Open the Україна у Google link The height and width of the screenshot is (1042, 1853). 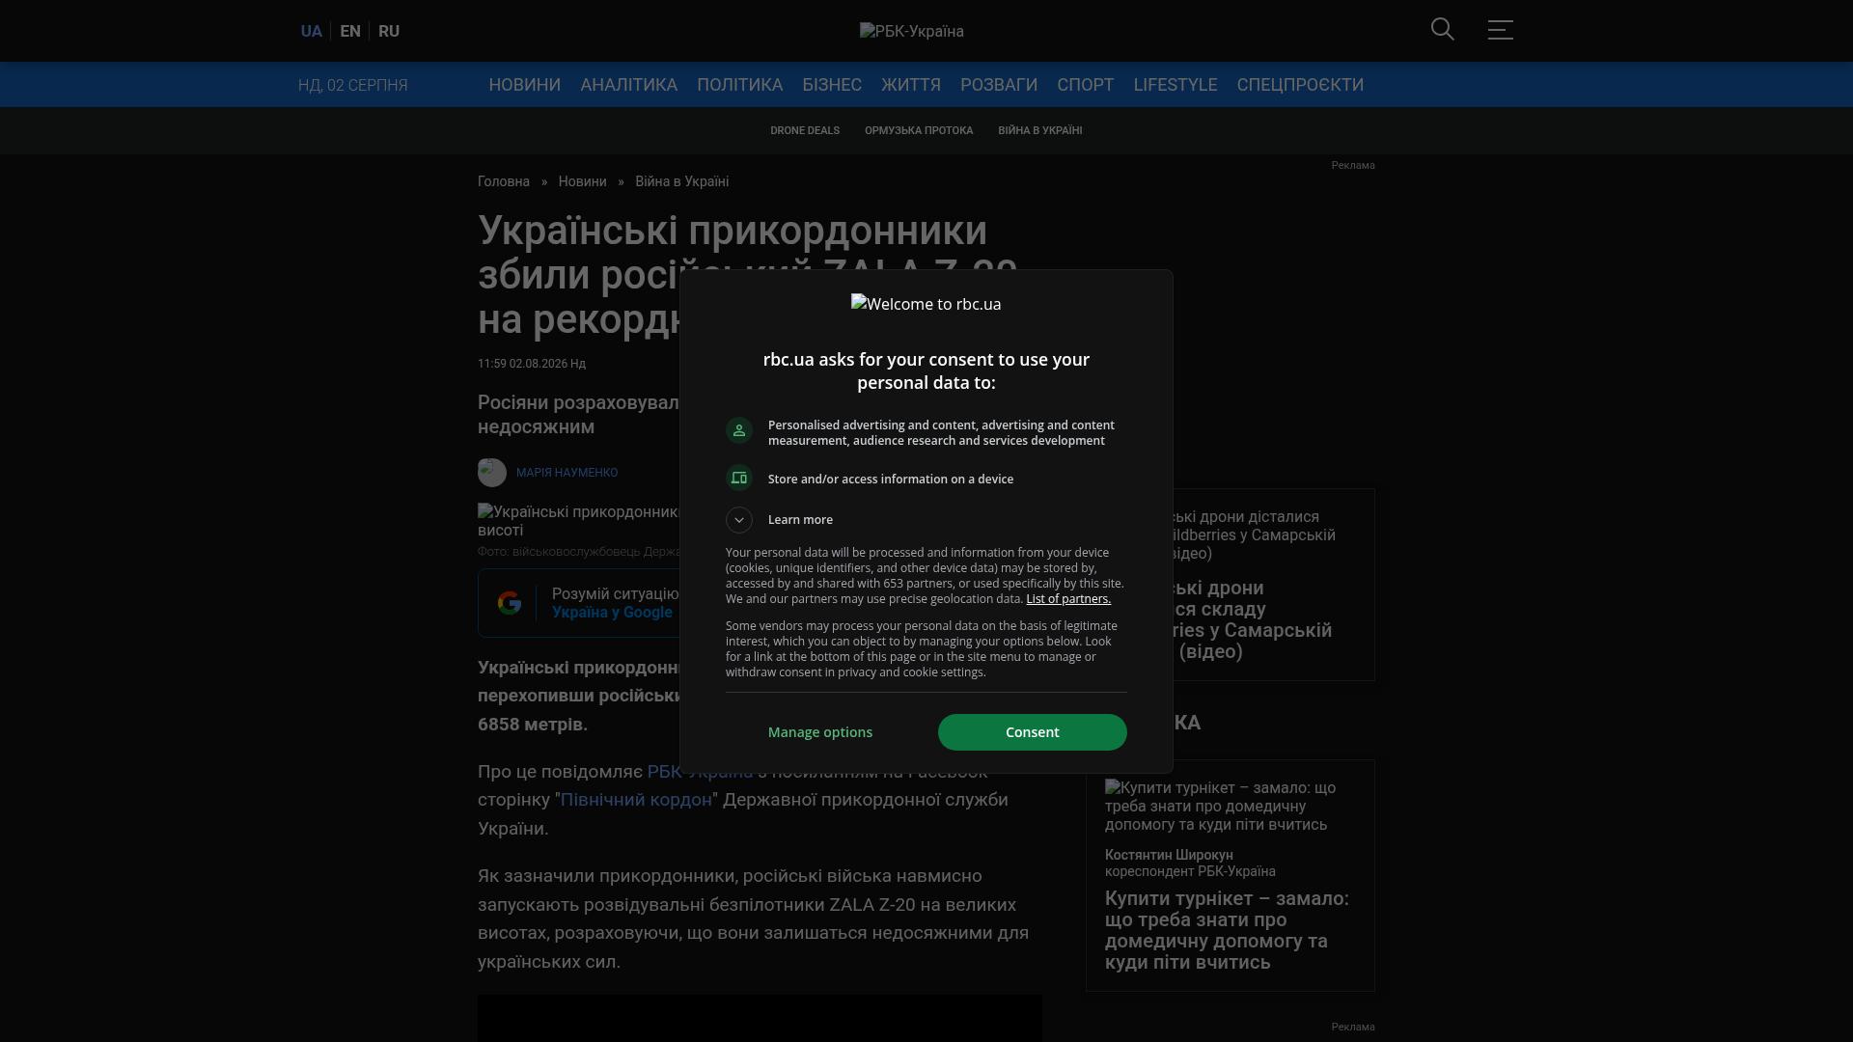tap(612, 613)
